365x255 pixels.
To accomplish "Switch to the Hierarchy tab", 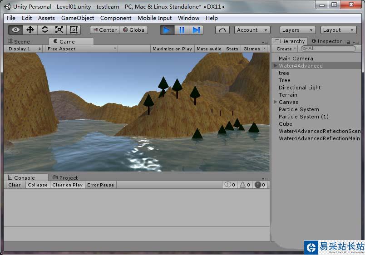I will click(290, 41).
